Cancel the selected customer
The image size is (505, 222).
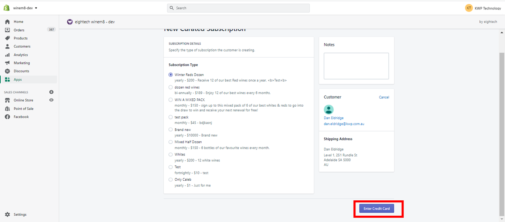coord(384,97)
